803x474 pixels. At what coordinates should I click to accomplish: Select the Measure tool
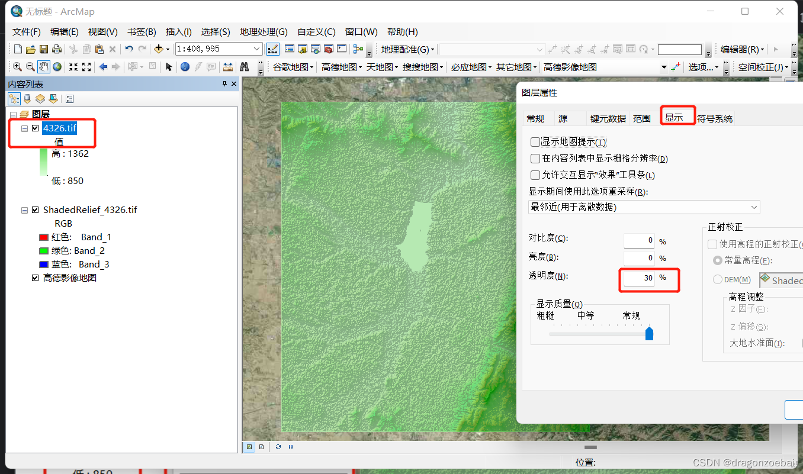point(227,67)
